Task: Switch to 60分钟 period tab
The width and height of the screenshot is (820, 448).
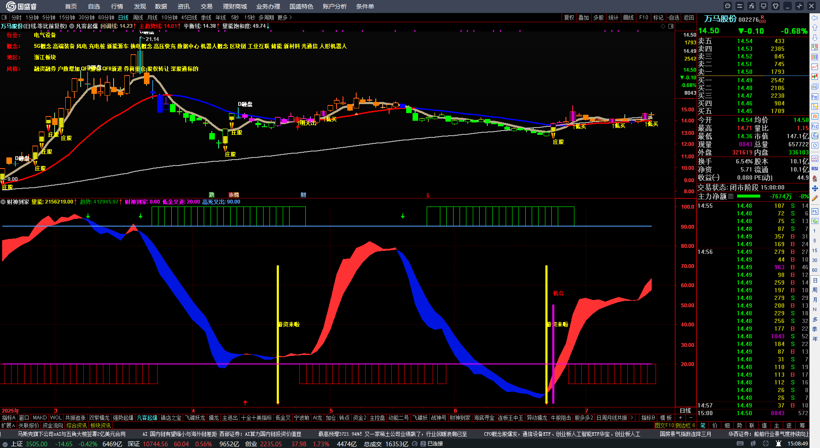Action: (106, 17)
